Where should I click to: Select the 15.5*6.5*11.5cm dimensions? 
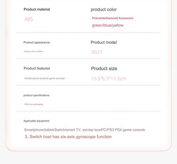(108, 78)
